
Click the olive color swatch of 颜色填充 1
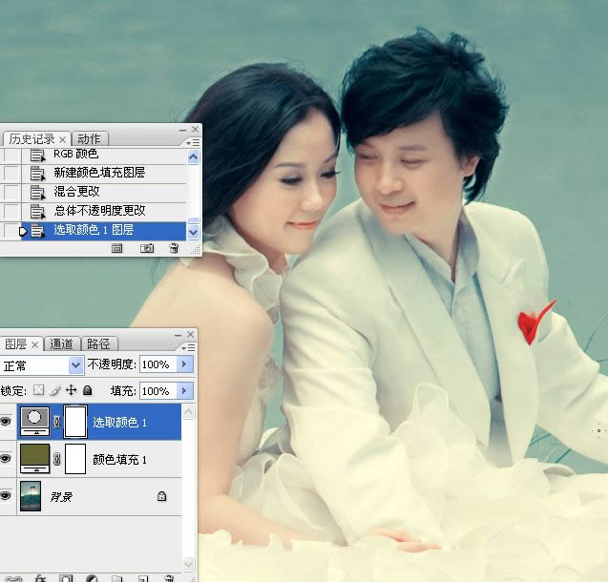click(34, 459)
